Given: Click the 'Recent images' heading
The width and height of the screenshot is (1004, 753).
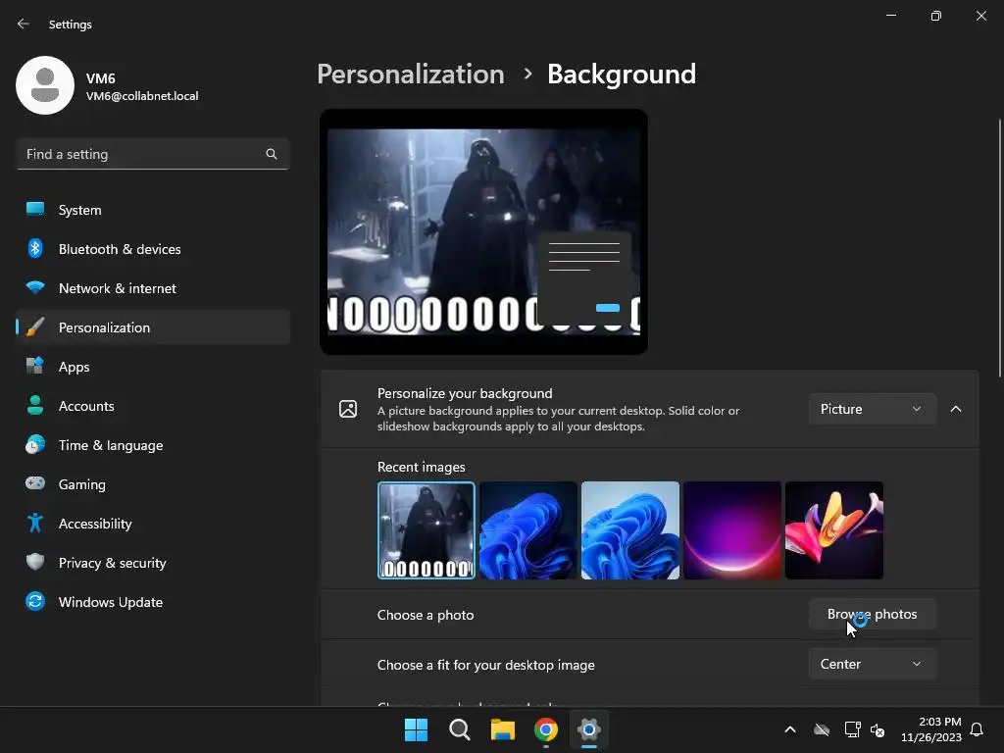Looking at the screenshot, I should click(422, 468).
